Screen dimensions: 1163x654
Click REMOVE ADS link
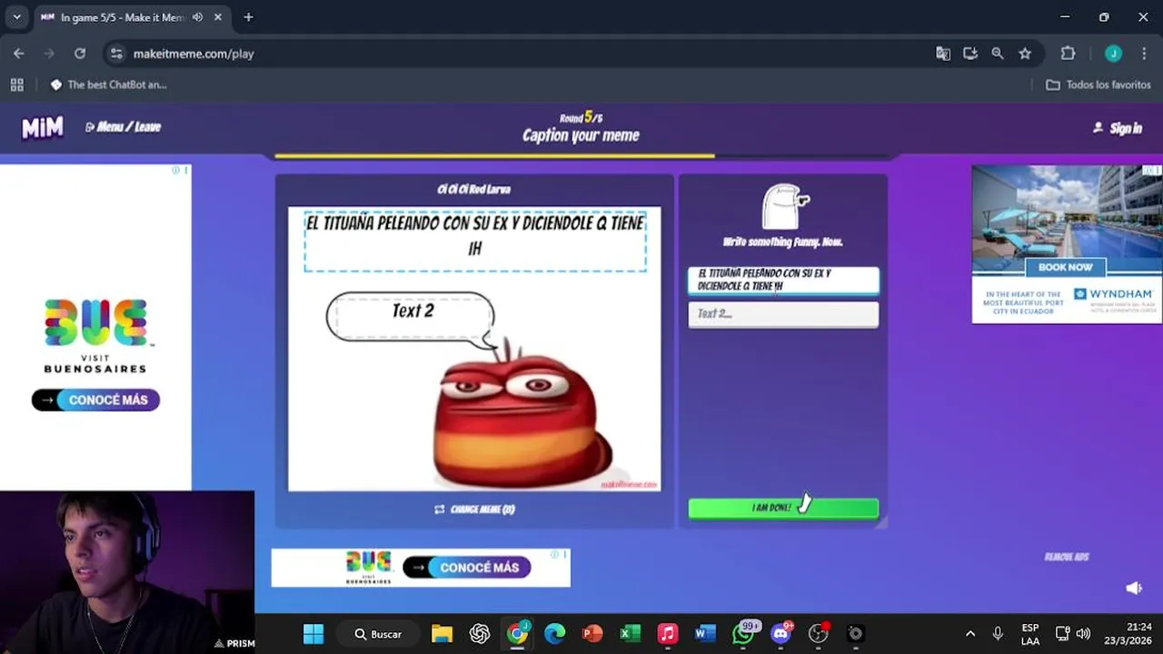click(1066, 557)
